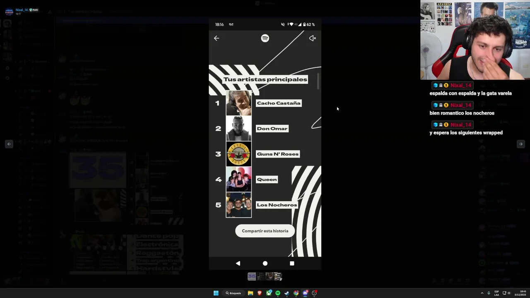
Task: Select Los Nocheros group photo
Action: (238, 205)
